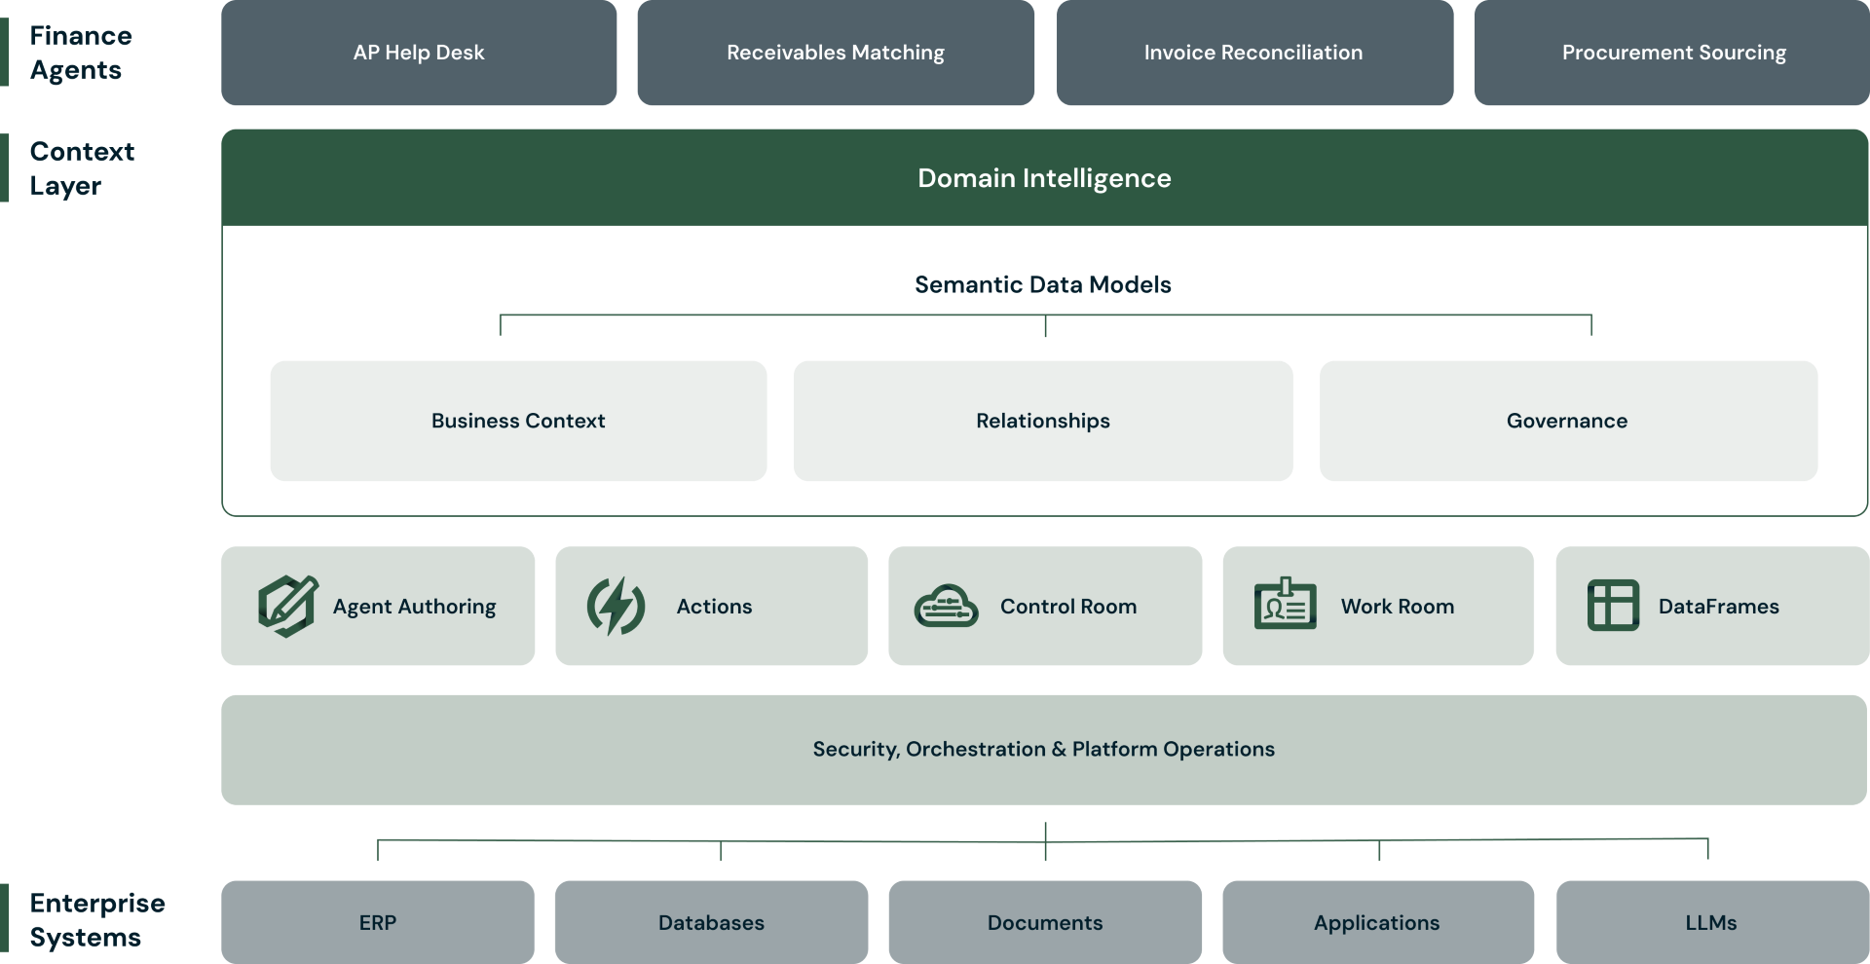
Task: Click the Semantic Data Models heading
Action: pos(1043,284)
